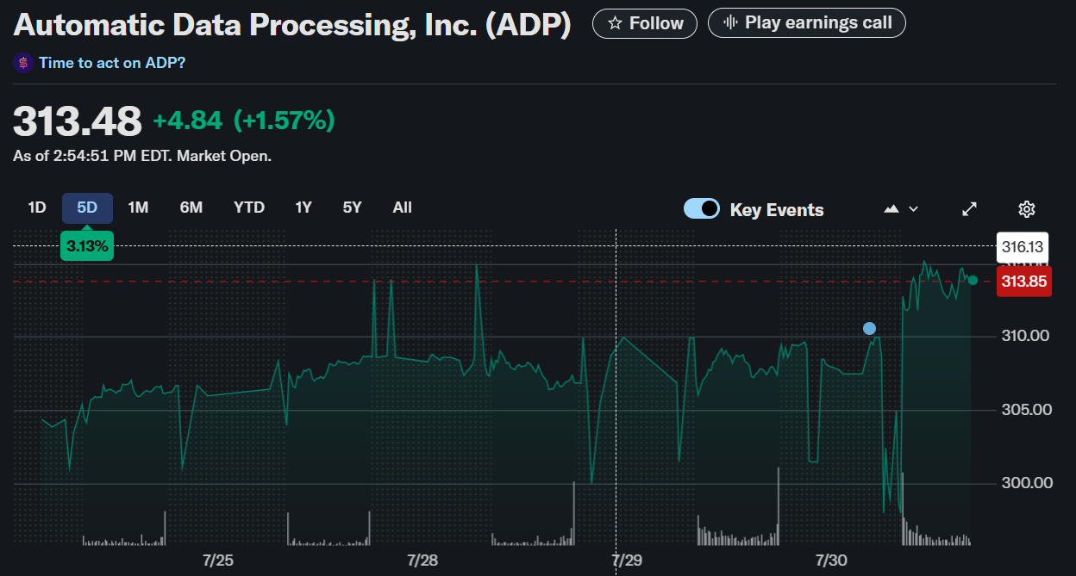
Task: Click the 7/28 date axis label
Action: pyautogui.click(x=422, y=561)
